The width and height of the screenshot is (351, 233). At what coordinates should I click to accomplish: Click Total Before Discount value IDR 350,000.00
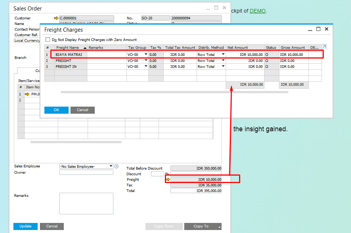pos(196,168)
